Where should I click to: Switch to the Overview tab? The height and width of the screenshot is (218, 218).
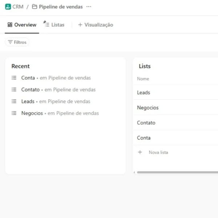tap(22, 25)
